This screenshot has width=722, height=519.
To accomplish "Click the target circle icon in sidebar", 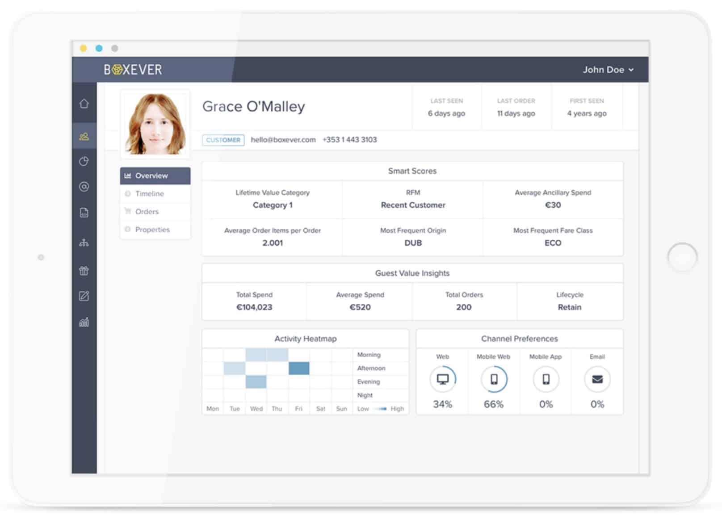I will coord(84,187).
